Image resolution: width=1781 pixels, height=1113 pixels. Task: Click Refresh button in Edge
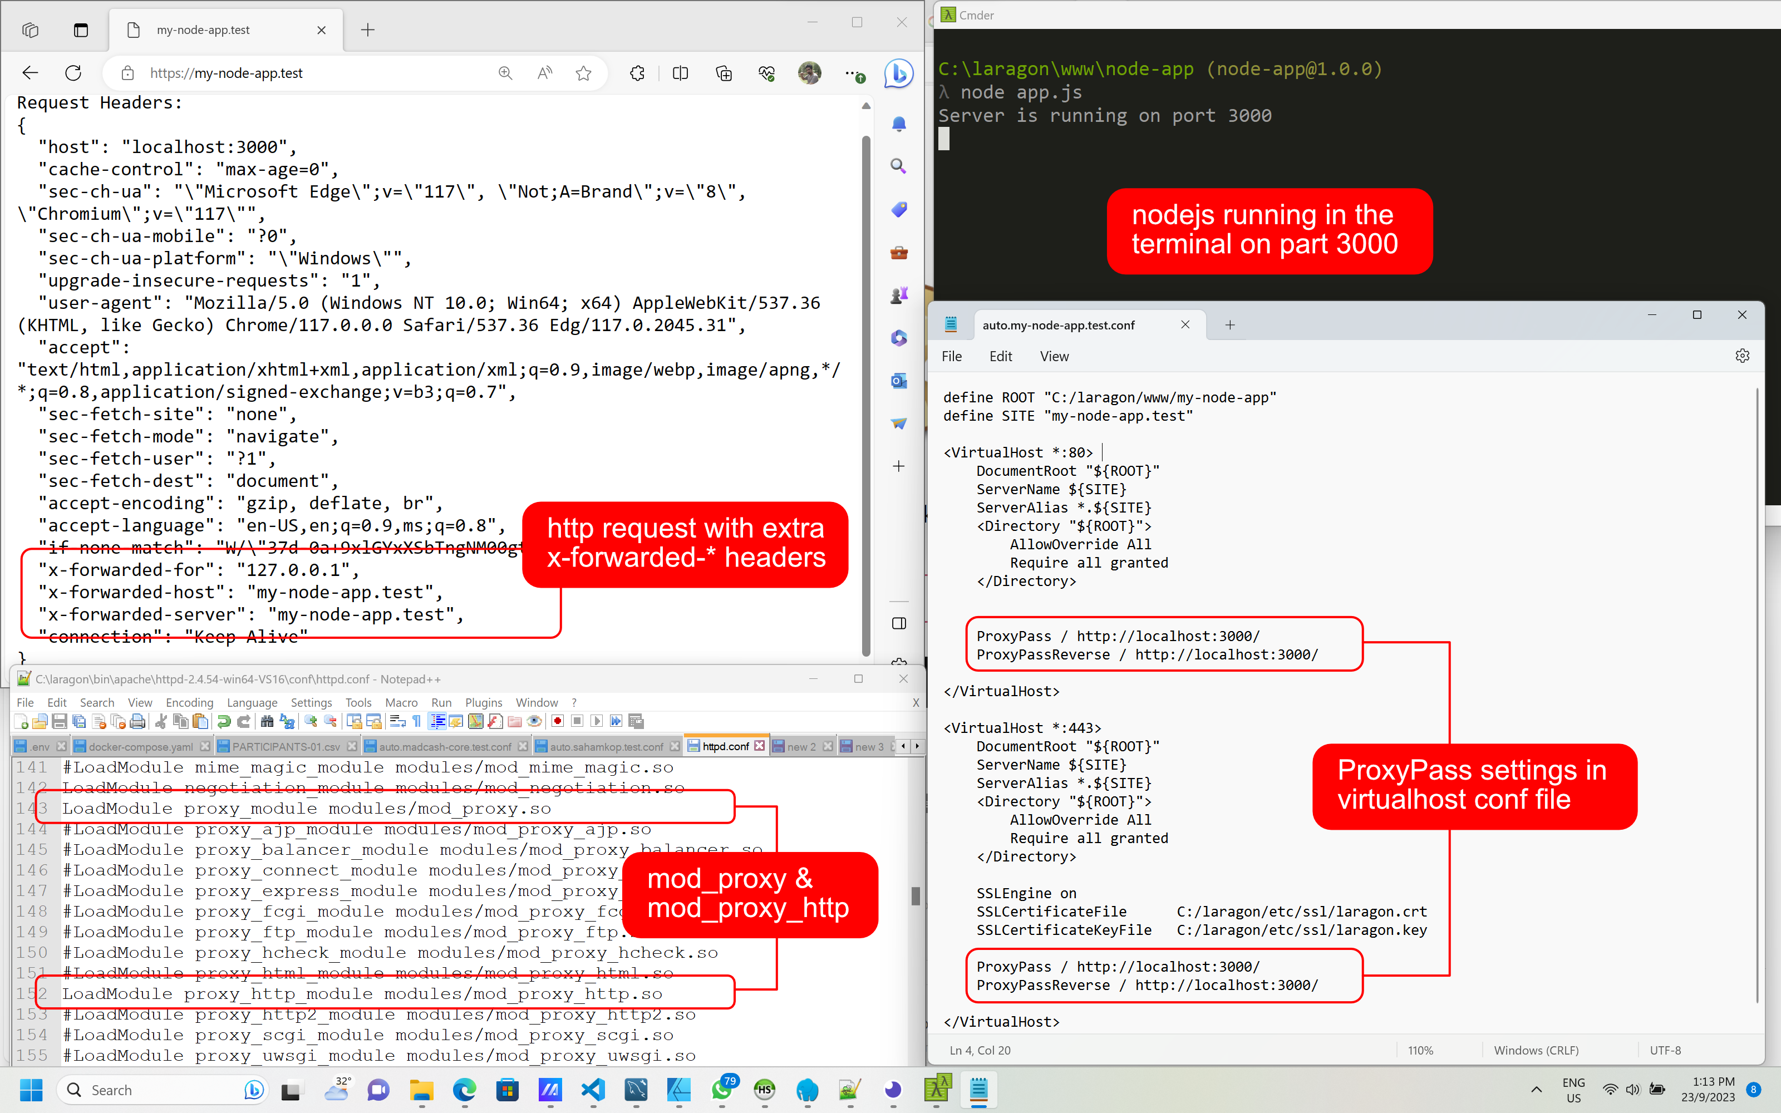pyautogui.click(x=73, y=73)
